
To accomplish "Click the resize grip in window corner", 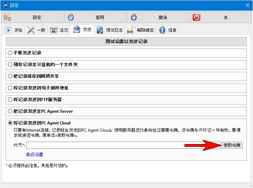I will [x=250, y=186].
